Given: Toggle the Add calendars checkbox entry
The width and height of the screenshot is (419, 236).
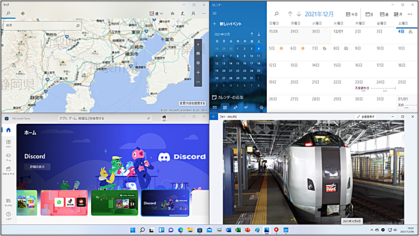Looking at the screenshot, I should [228, 97].
